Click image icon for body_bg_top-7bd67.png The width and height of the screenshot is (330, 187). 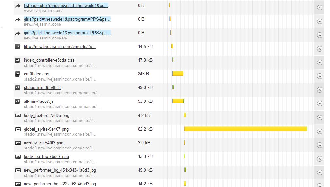tap(18, 157)
